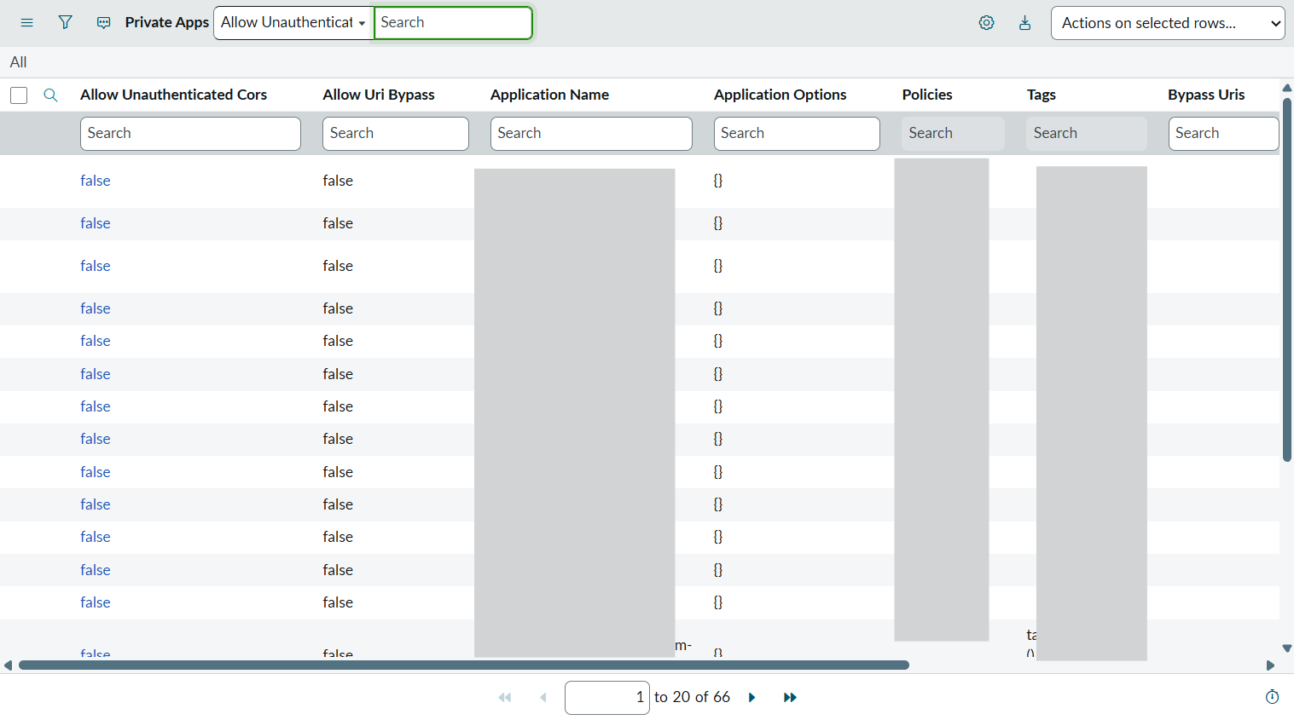This screenshot has width=1294, height=720.
Task: Focus Bypass Uris column search field
Action: (x=1223, y=134)
